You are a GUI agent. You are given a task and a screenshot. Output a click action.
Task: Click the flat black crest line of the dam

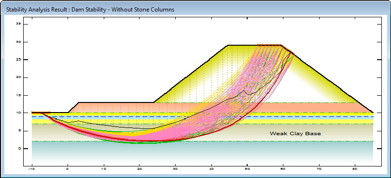click(254, 45)
